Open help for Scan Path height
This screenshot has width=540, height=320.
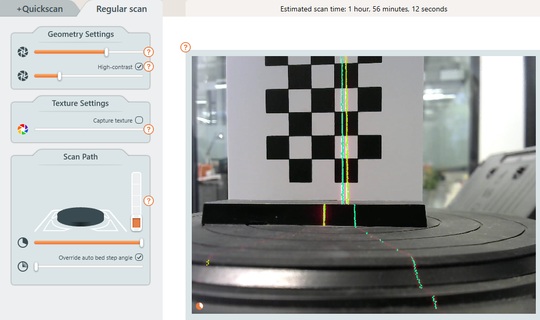pos(149,201)
